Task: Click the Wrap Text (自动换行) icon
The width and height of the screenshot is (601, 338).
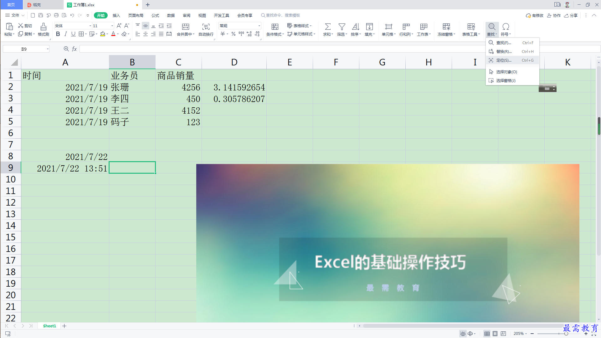Action: click(x=206, y=27)
